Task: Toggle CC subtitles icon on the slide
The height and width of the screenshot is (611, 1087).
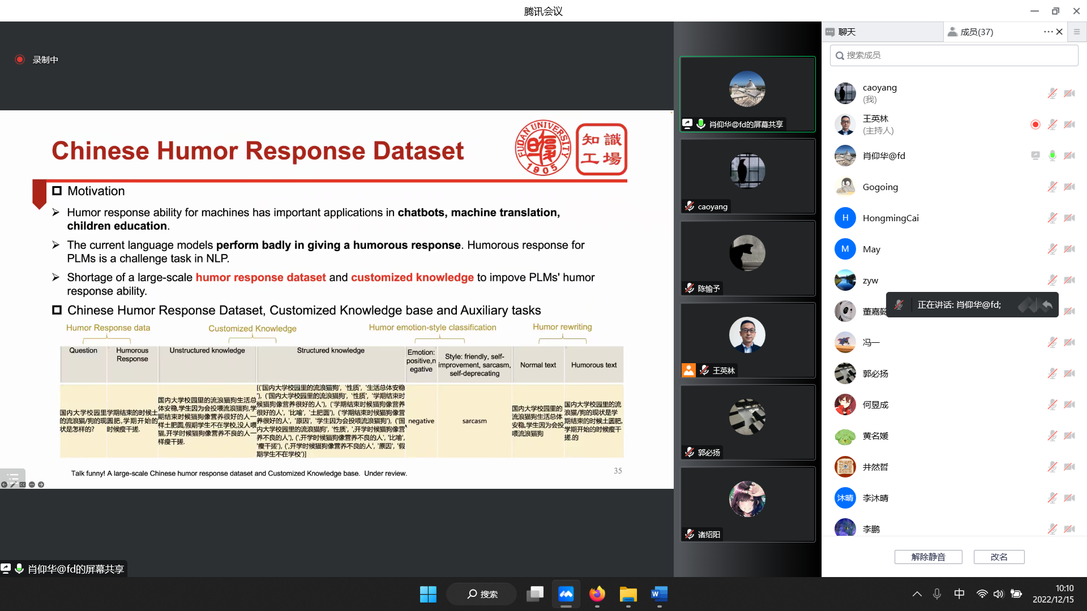Action: [x=23, y=485]
